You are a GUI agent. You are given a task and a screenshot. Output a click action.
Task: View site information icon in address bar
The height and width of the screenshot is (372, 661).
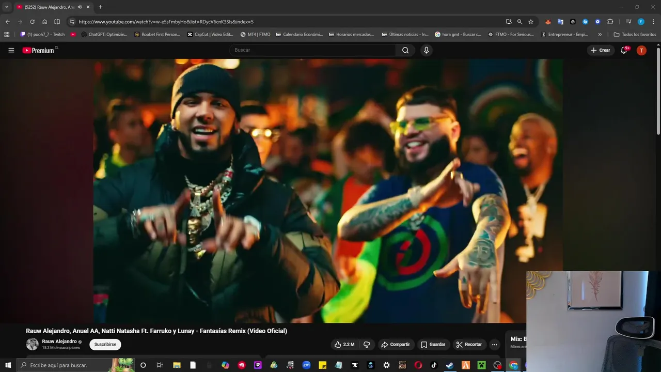click(x=72, y=22)
